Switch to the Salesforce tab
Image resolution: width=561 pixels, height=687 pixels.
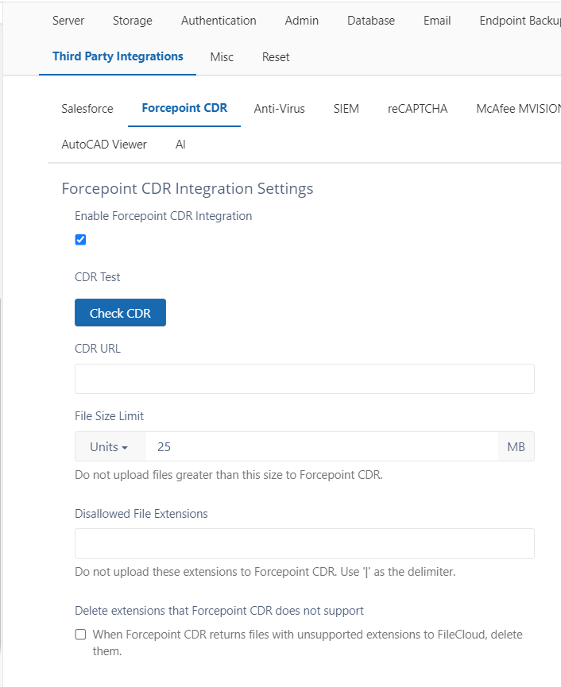point(87,109)
